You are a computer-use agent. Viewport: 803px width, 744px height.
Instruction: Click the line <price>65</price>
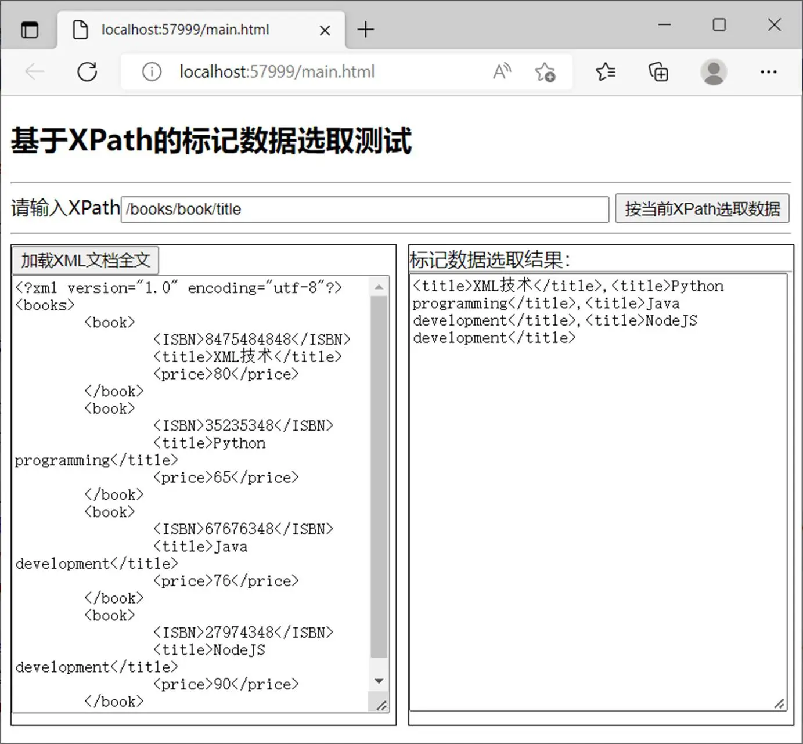(x=226, y=477)
